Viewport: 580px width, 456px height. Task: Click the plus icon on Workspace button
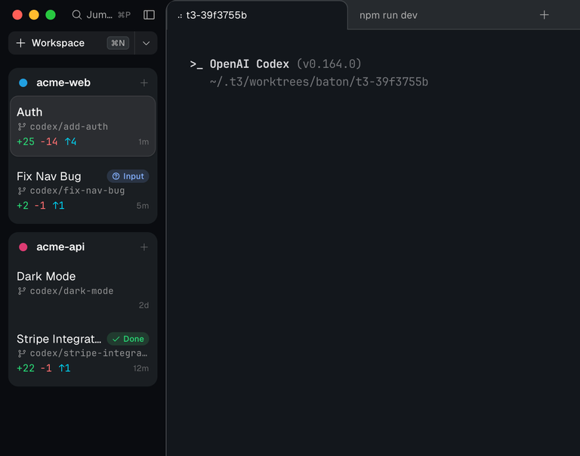click(x=20, y=43)
